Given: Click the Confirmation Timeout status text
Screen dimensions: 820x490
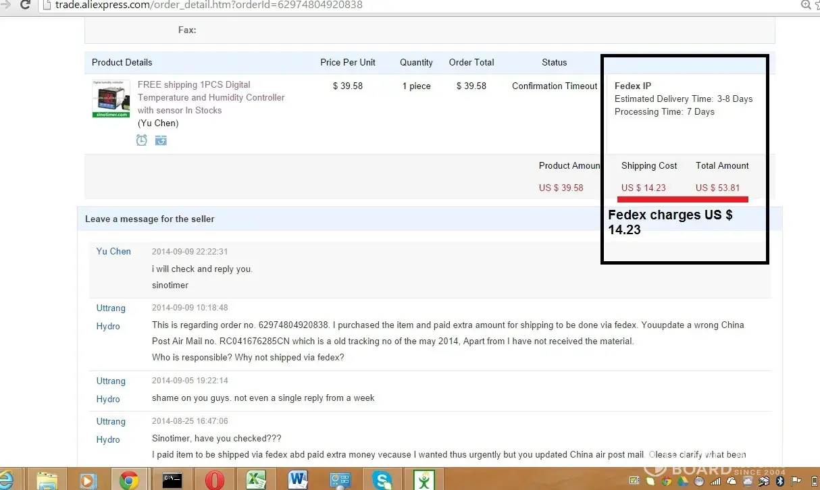Looking at the screenshot, I should (x=555, y=86).
